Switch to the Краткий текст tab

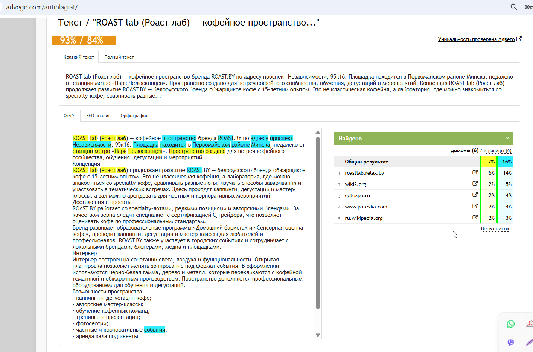79,57
